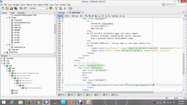Open the dropdown arrow beside Chrome icon

click(53, 8)
